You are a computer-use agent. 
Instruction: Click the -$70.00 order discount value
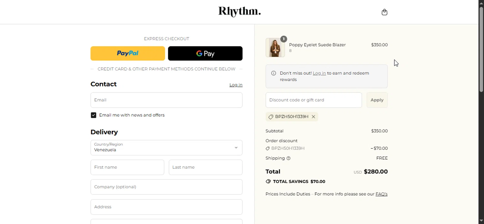(379, 148)
